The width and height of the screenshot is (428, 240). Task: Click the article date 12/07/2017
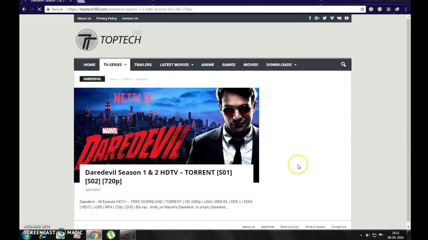[93, 190]
